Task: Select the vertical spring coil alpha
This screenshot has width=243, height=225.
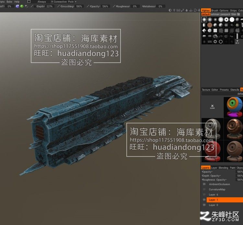Action: click(x=237, y=36)
